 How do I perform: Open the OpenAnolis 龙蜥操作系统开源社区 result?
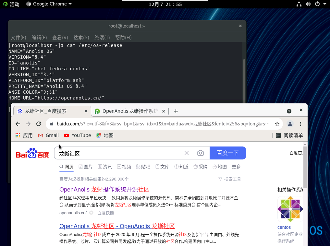[104, 190]
